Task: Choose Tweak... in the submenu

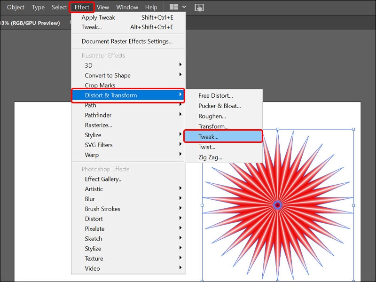Action: point(223,137)
